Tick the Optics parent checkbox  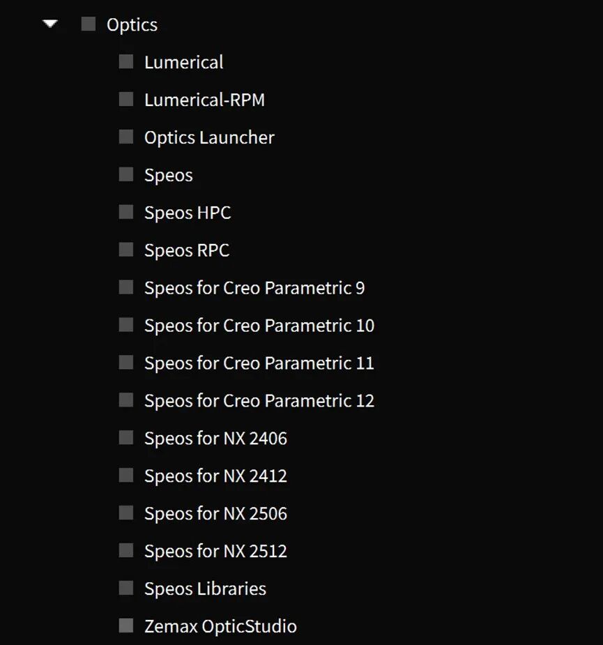click(x=89, y=24)
